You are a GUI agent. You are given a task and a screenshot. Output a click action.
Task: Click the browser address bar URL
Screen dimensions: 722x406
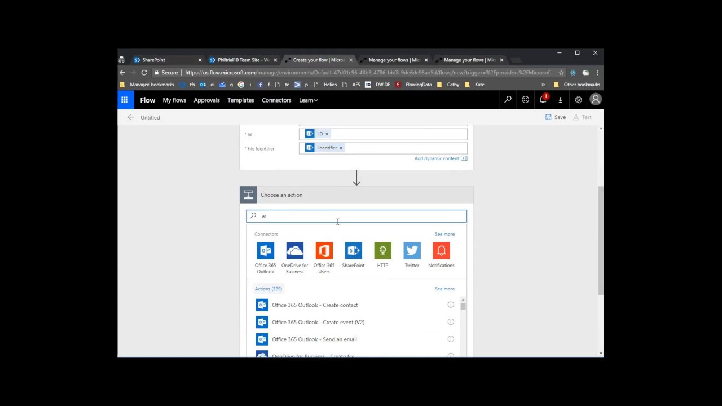point(369,72)
